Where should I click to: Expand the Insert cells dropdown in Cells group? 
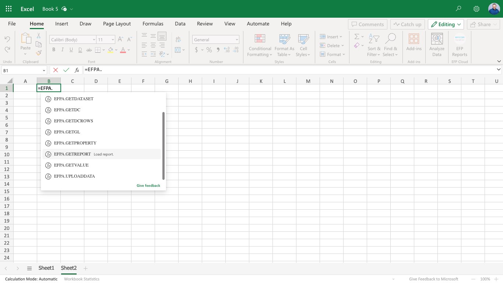point(341,36)
